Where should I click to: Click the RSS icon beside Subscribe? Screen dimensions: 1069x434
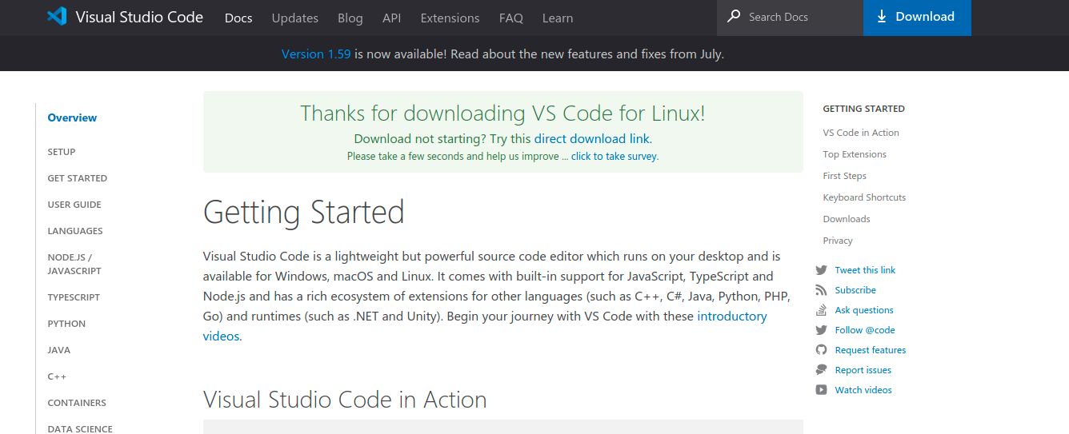pyautogui.click(x=821, y=290)
